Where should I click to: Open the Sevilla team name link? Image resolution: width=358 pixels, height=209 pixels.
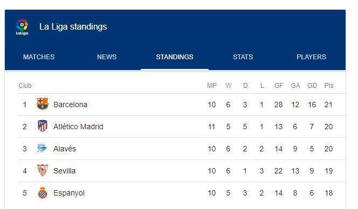64,171
